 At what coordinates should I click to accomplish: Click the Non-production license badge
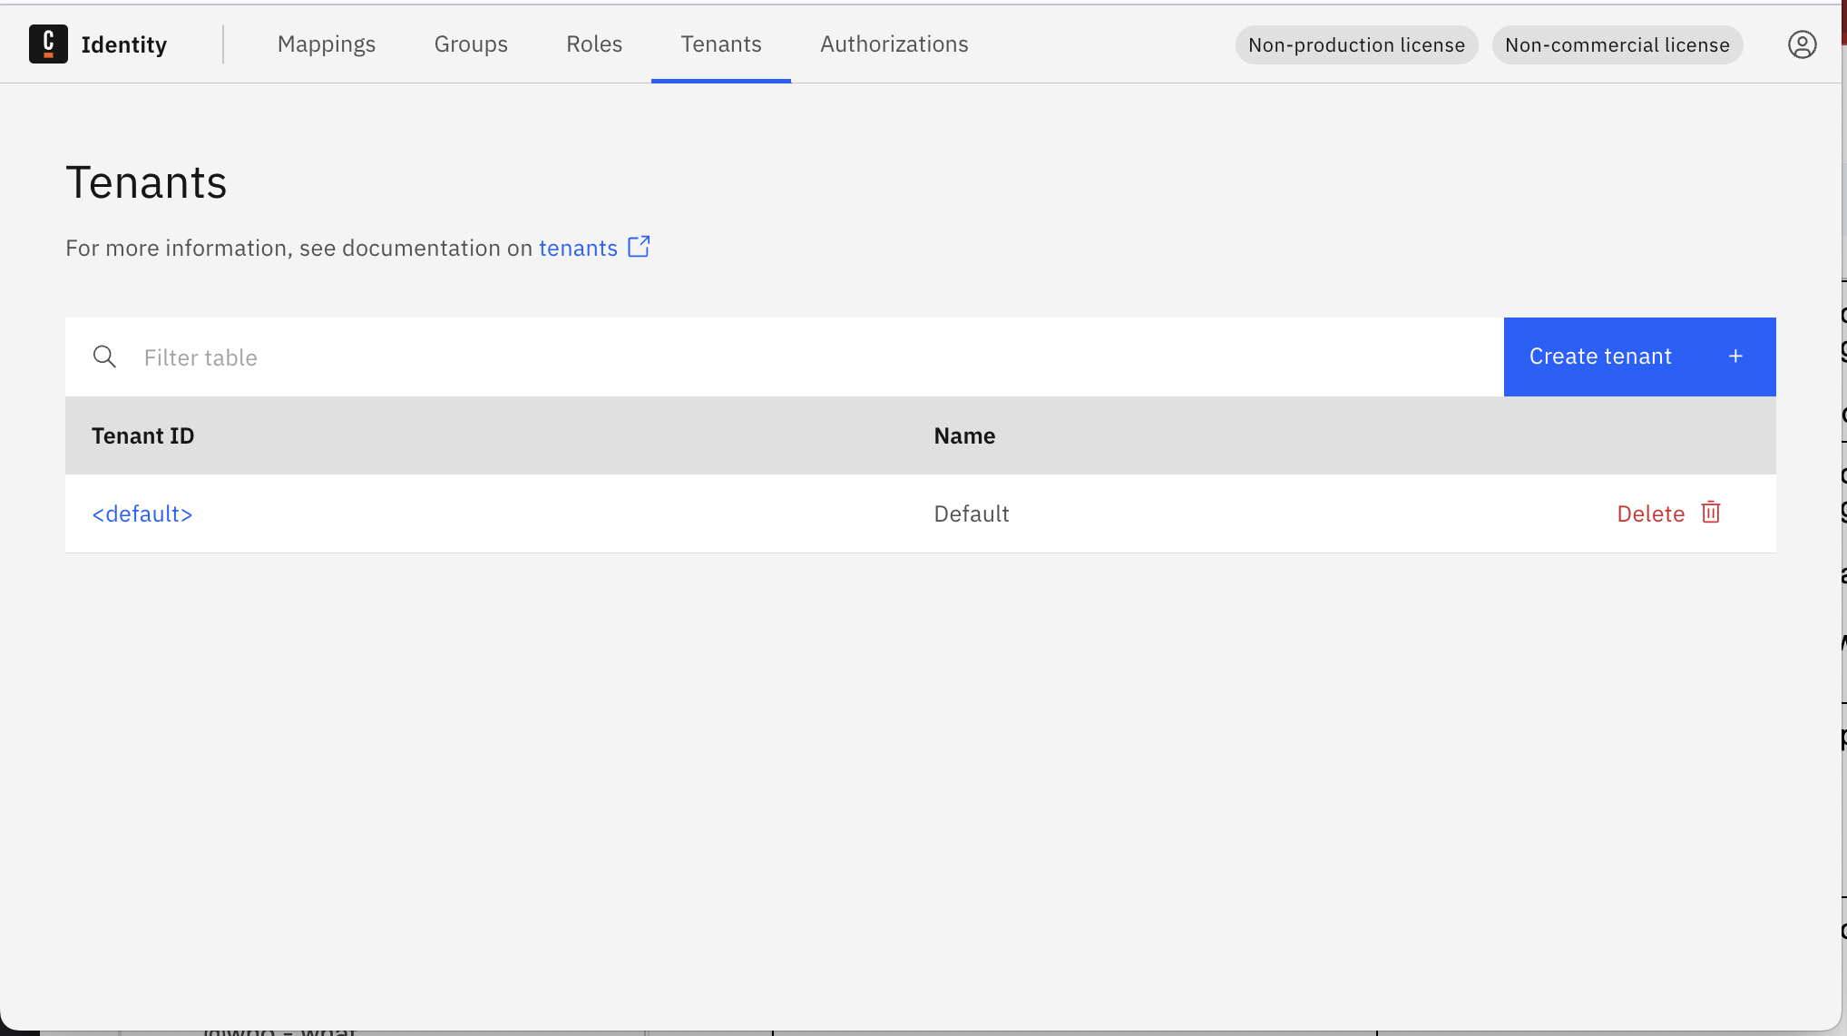coord(1355,44)
